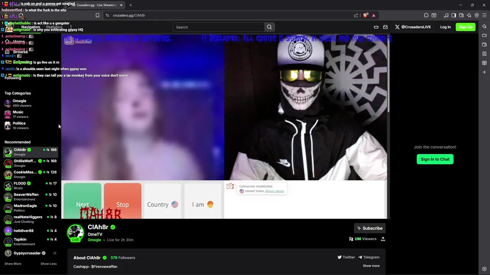Open reading list icon in right sidebar

point(484,63)
